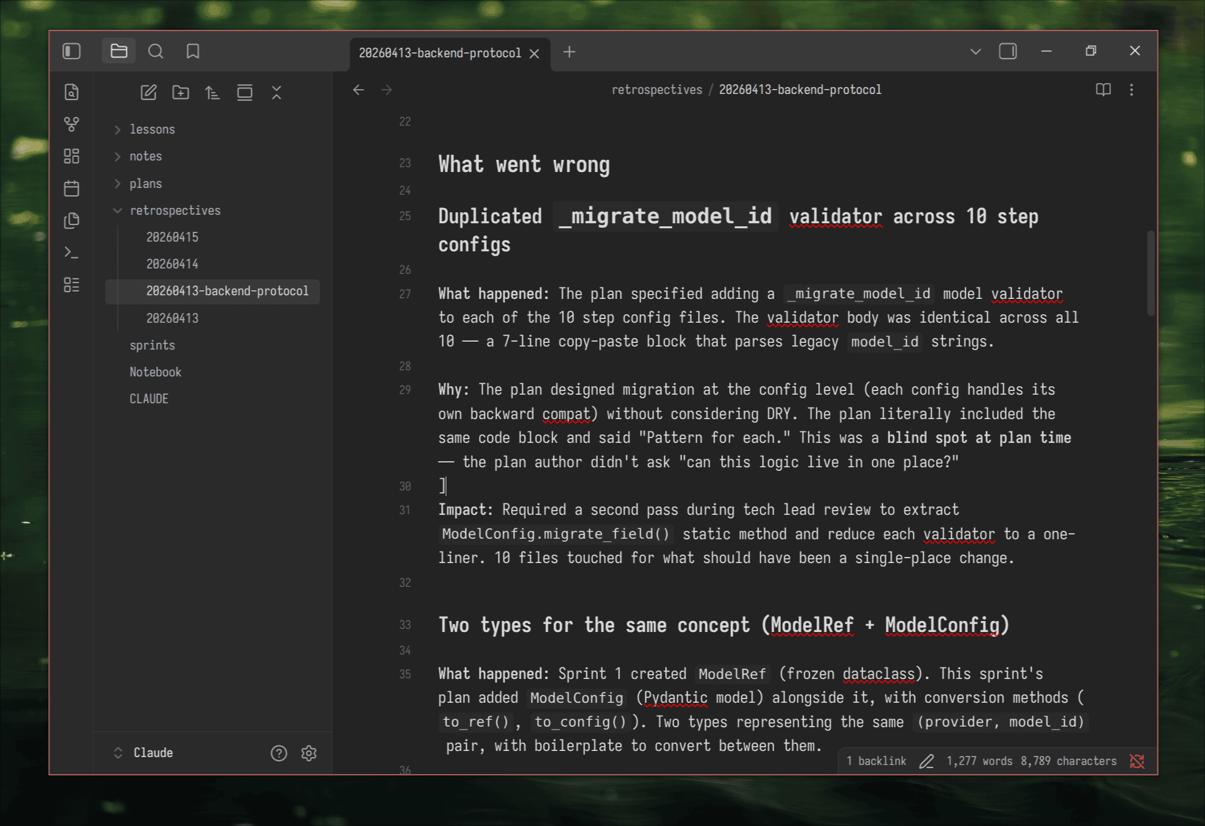The width and height of the screenshot is (1205, 826).
Task: Change the file explorer sort order
Action: [x=212, y=93]
